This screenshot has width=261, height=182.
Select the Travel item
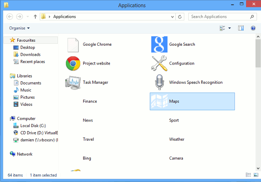[88, 139]
